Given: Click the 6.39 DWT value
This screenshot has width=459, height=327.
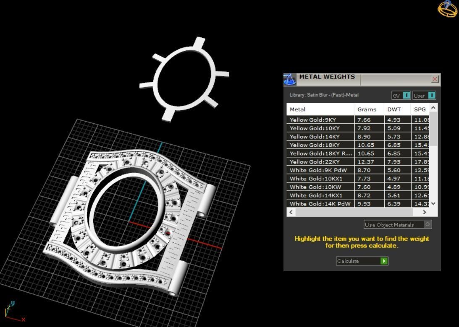Looking at the screenshot, I should coord(394,204).
